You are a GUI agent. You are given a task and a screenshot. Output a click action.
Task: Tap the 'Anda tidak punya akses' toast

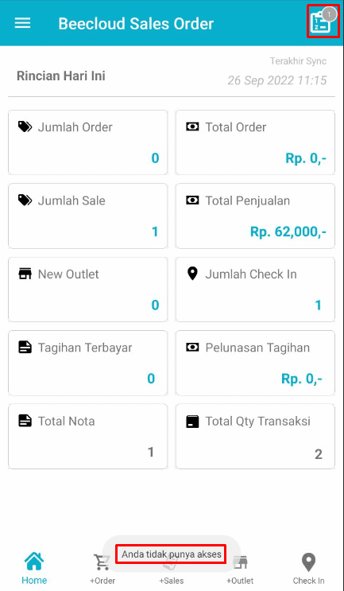(x=172, y=554)
